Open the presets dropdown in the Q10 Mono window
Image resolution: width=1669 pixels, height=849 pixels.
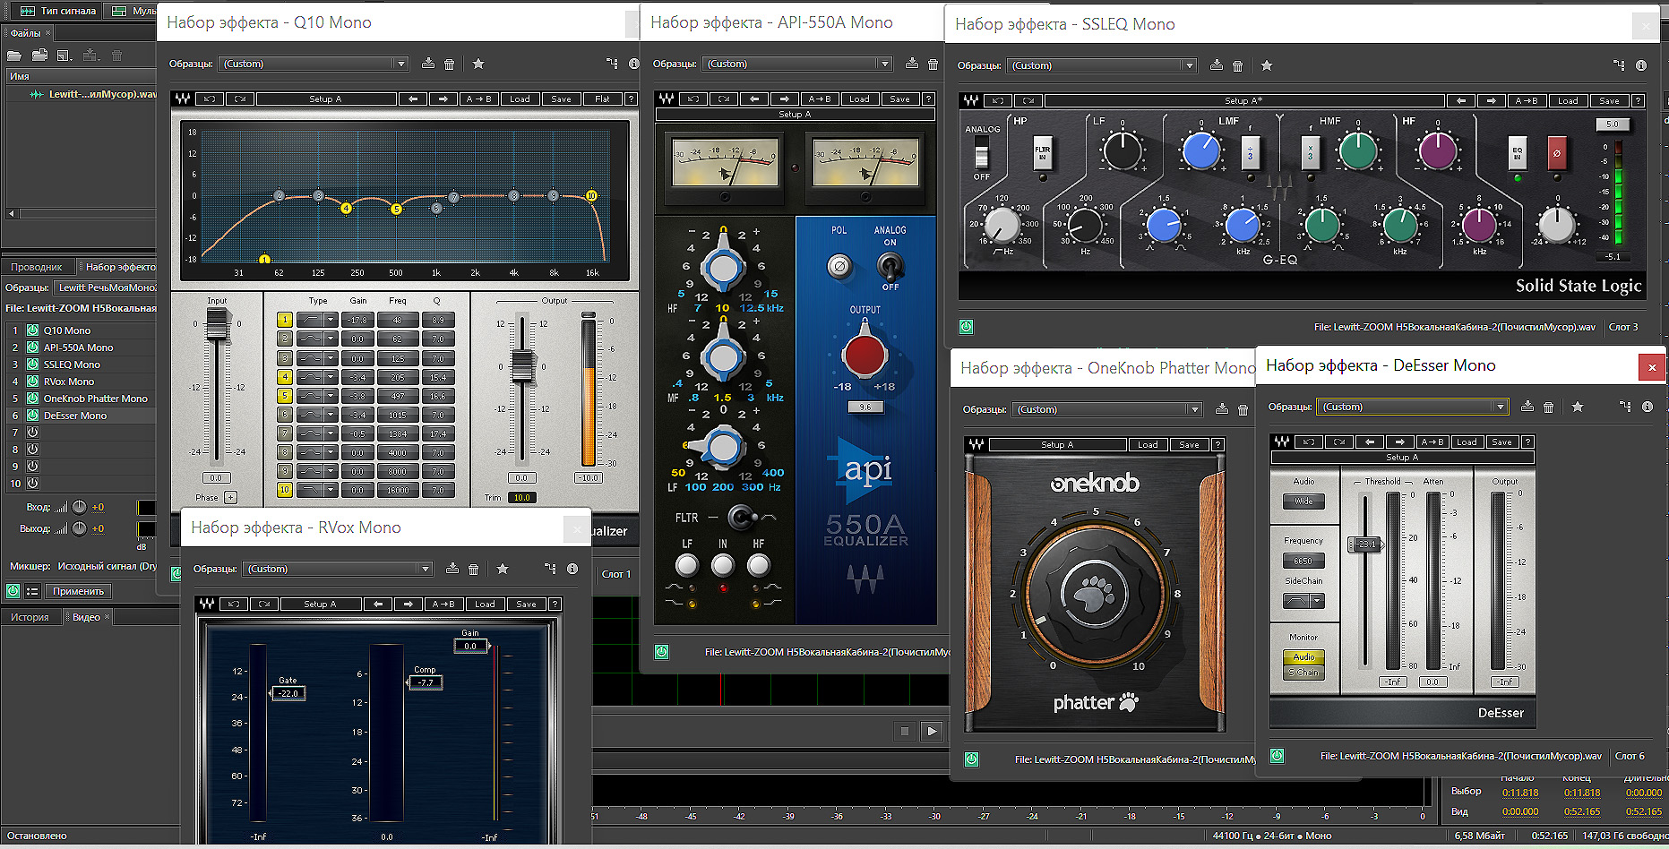400,64
